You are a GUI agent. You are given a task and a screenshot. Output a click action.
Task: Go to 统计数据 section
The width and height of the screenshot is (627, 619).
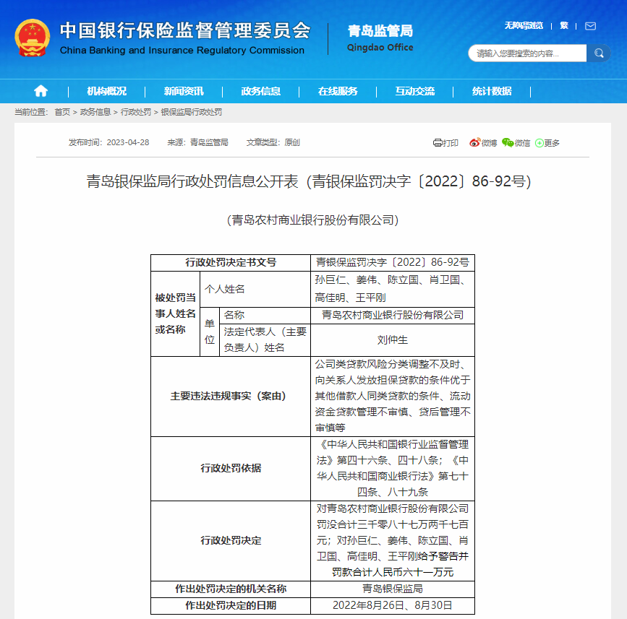492,91
